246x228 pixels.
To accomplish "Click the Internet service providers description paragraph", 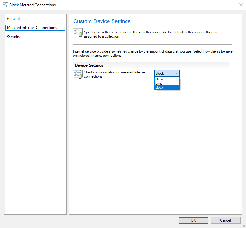I will [x=152, y=54].
